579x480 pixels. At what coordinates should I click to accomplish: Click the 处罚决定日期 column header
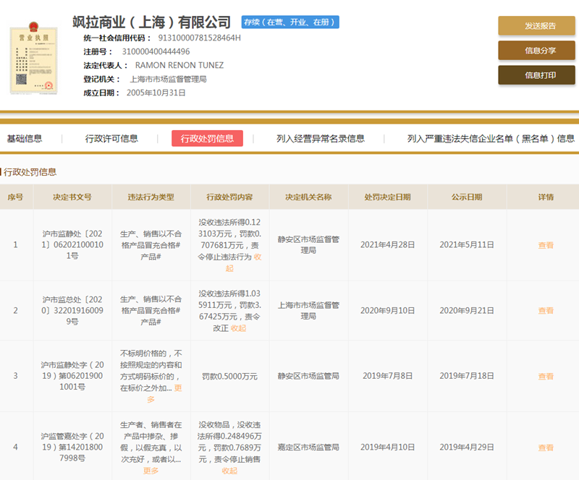pos(387,197)
